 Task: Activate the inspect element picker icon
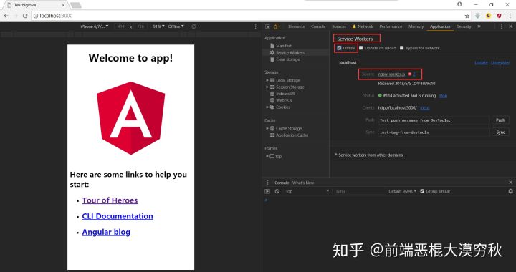[x=267, y=26]
